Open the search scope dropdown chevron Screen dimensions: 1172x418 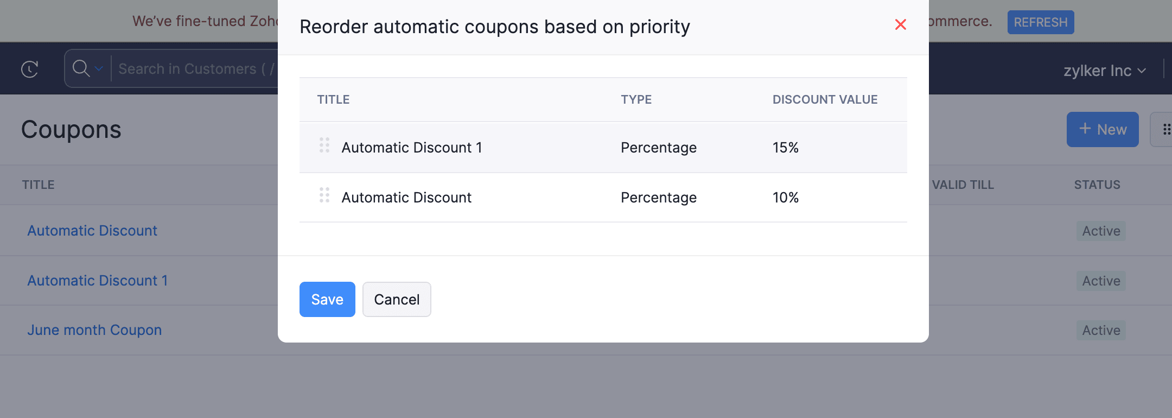(x=99, y=69)
